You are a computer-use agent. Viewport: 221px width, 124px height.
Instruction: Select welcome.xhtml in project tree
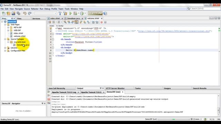coord(19,36)
